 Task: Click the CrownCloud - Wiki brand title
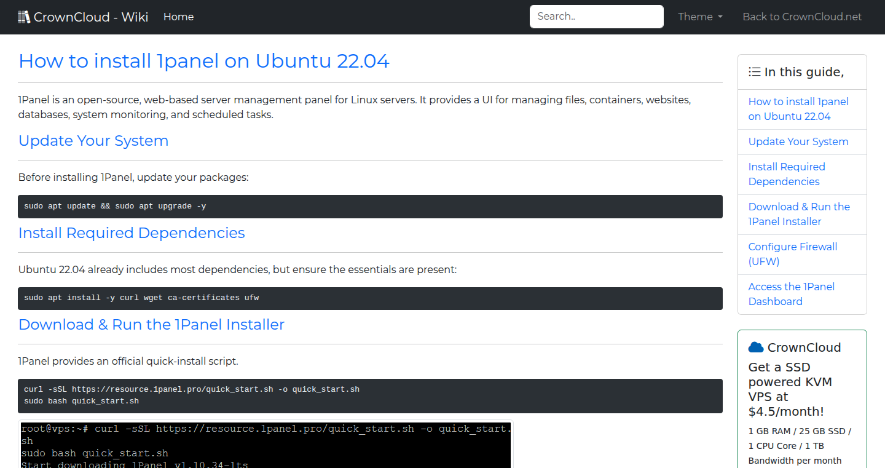[x=91, y=17]
